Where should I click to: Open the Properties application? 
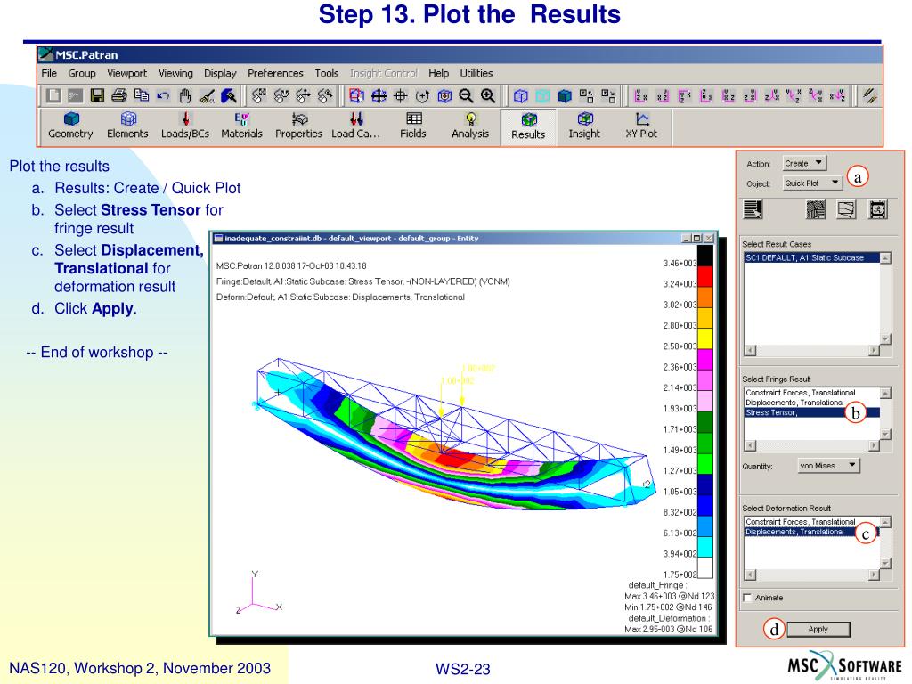click(299, 126)
